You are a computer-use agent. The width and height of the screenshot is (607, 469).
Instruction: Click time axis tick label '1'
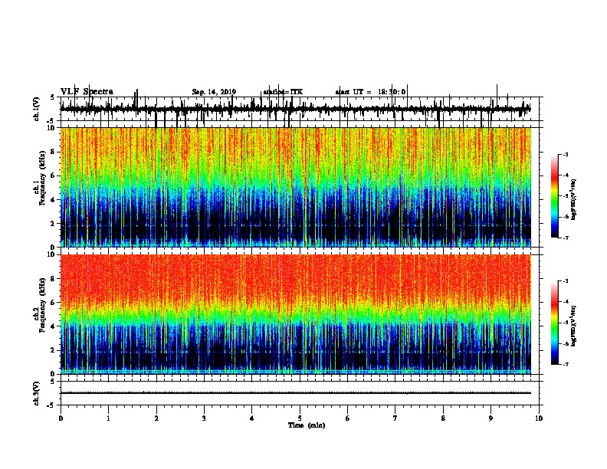coord(108,418)
